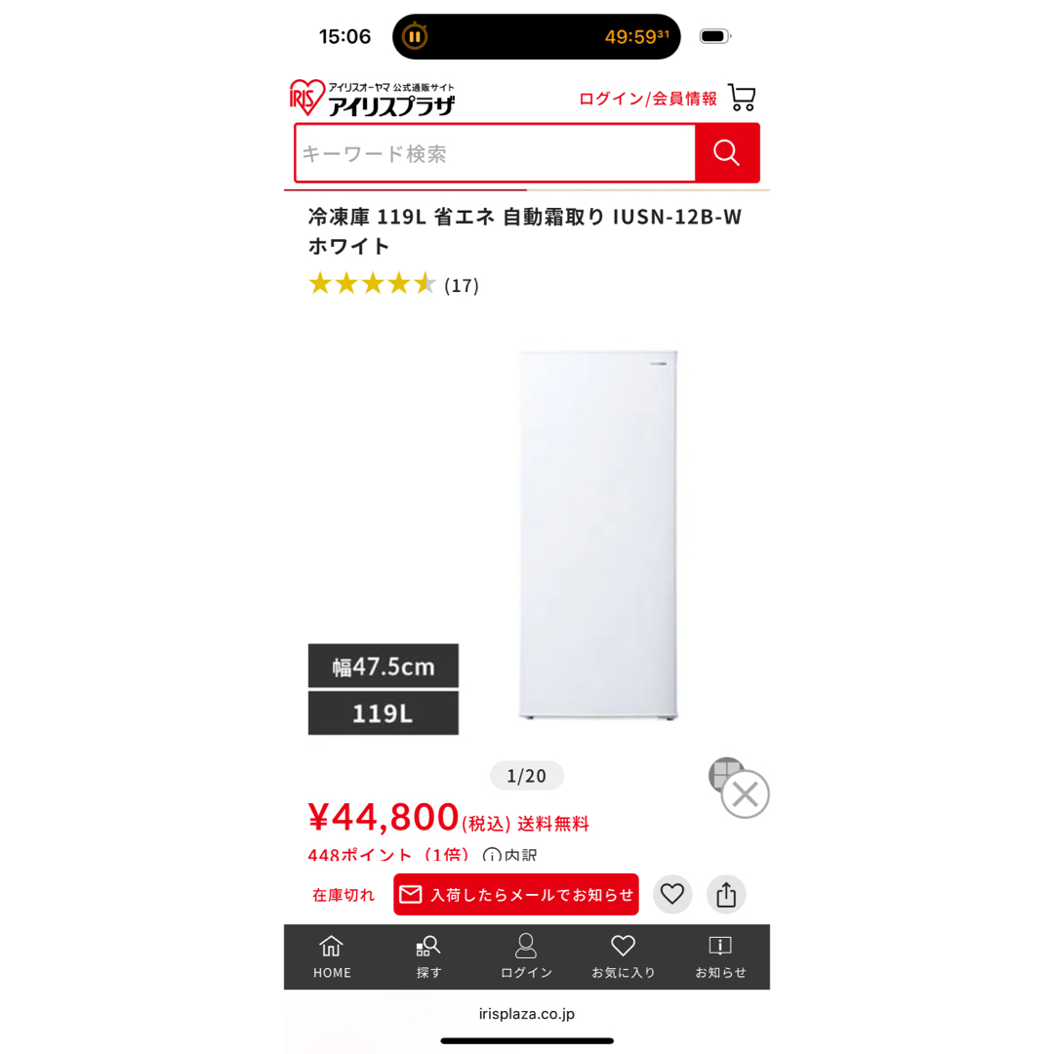Image resolution: width=1054 pixels, height=1054 pixels.
Task: Tap the red search magnifier button
Action: 727,152
